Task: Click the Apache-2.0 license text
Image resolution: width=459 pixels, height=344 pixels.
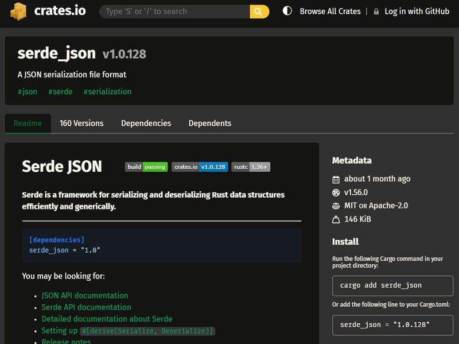Action: 388,206
